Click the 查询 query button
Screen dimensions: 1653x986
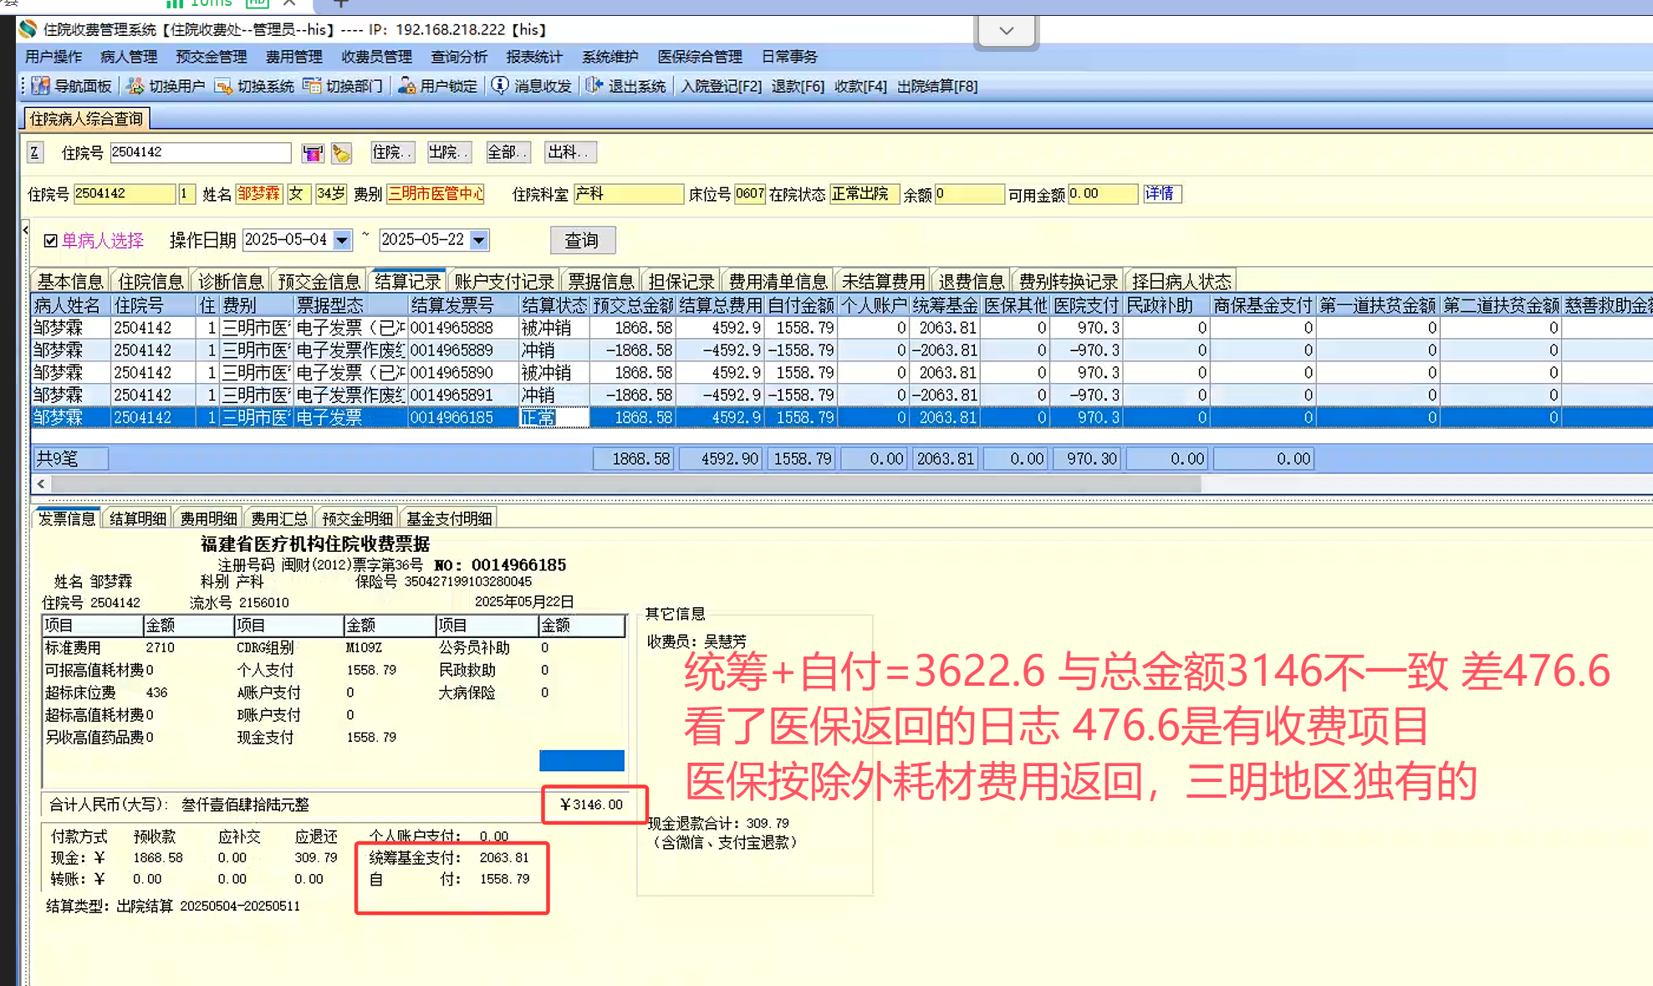(x=582, y=241)
